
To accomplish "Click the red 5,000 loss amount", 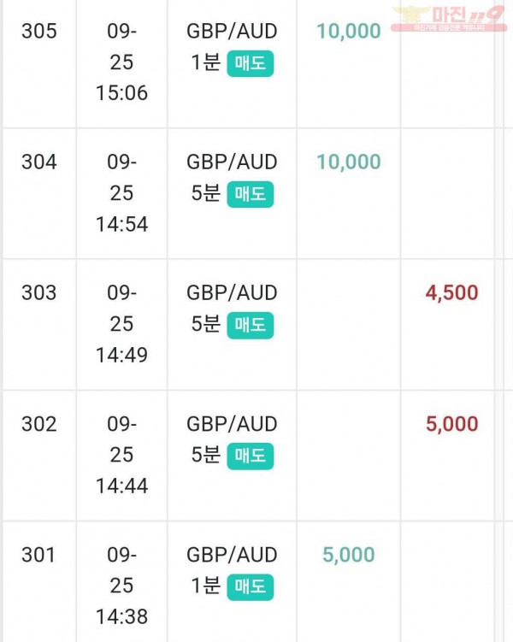I will (x=452, y=424).
